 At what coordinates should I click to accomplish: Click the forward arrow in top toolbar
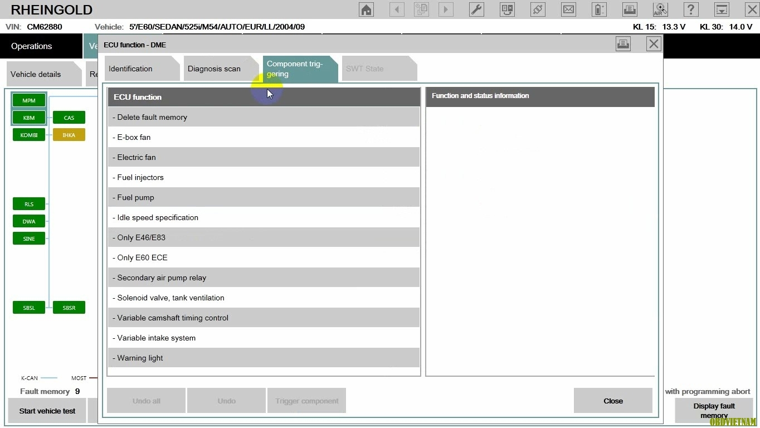pyautogui.click(x=446, y=9)
